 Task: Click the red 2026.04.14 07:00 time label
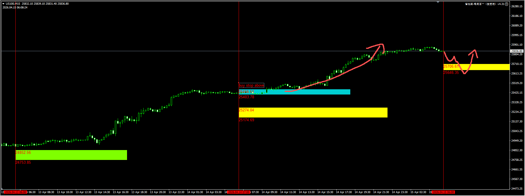239,192
